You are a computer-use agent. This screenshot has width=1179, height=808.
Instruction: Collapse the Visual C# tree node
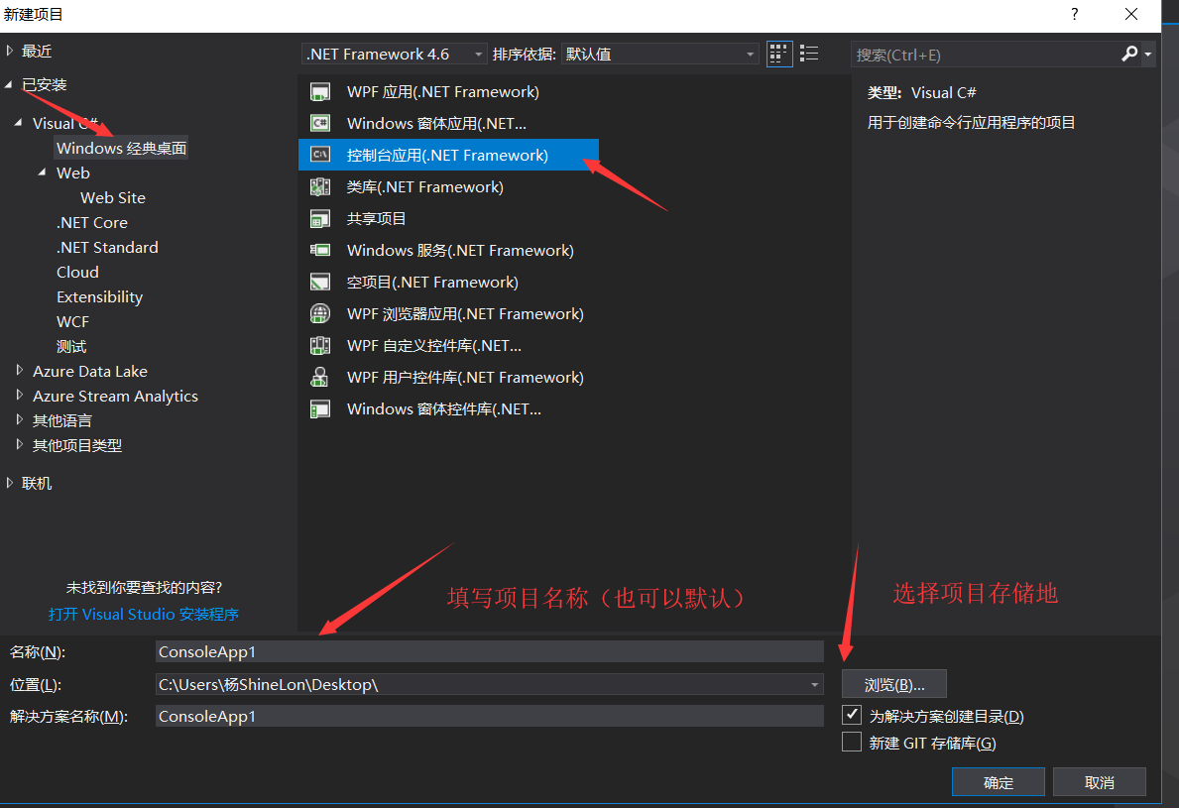click(x=18, y=123)
